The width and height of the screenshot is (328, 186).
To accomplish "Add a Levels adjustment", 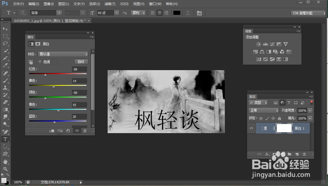I will [x=265, y=44].
